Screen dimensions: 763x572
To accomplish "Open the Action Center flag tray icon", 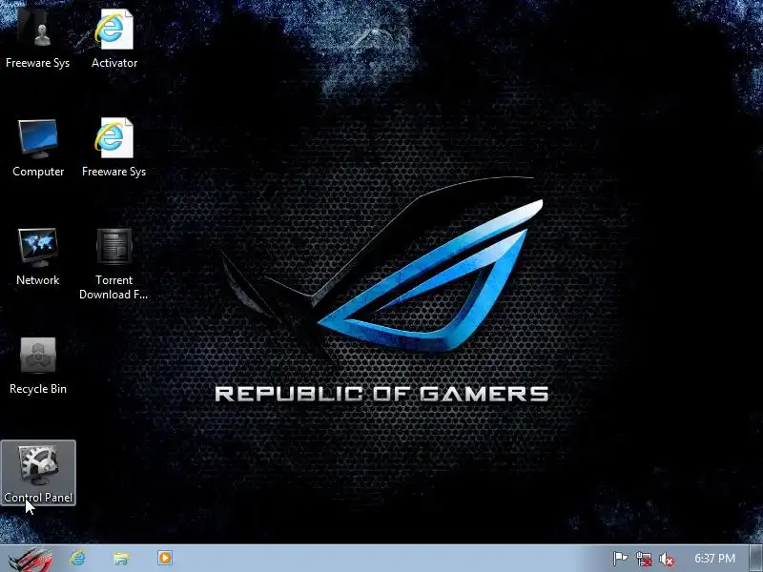I will click(620, 559).
